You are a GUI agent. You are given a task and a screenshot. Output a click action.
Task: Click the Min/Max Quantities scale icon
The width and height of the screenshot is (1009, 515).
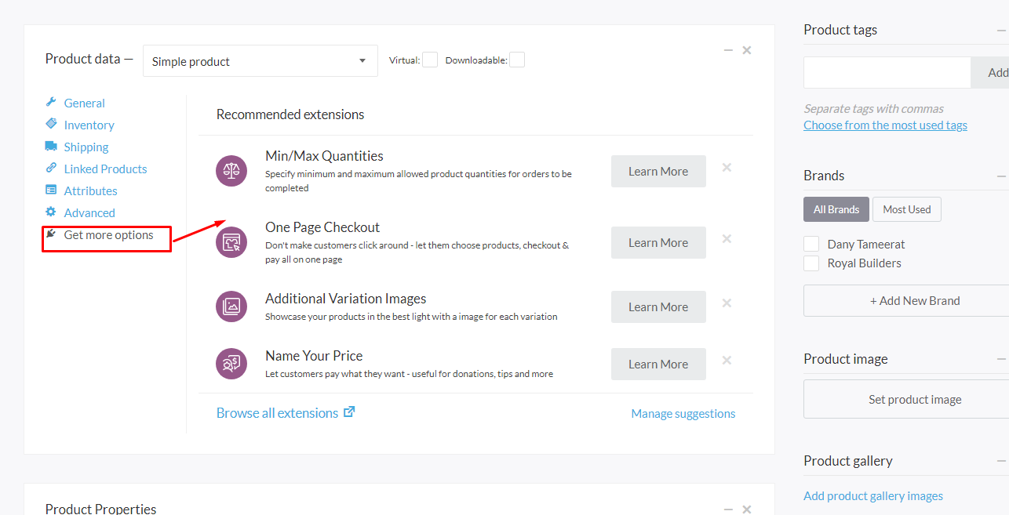click(x=231, y=171)
